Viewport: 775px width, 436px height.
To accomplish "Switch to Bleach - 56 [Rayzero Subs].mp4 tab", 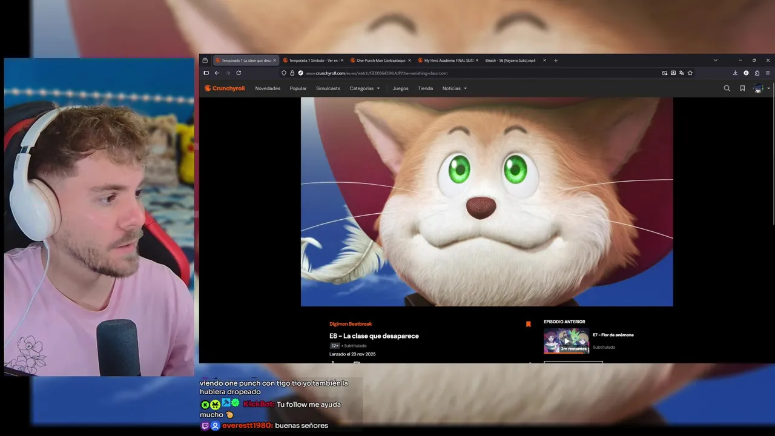I will pyautogui.click(x=515, y=61).
